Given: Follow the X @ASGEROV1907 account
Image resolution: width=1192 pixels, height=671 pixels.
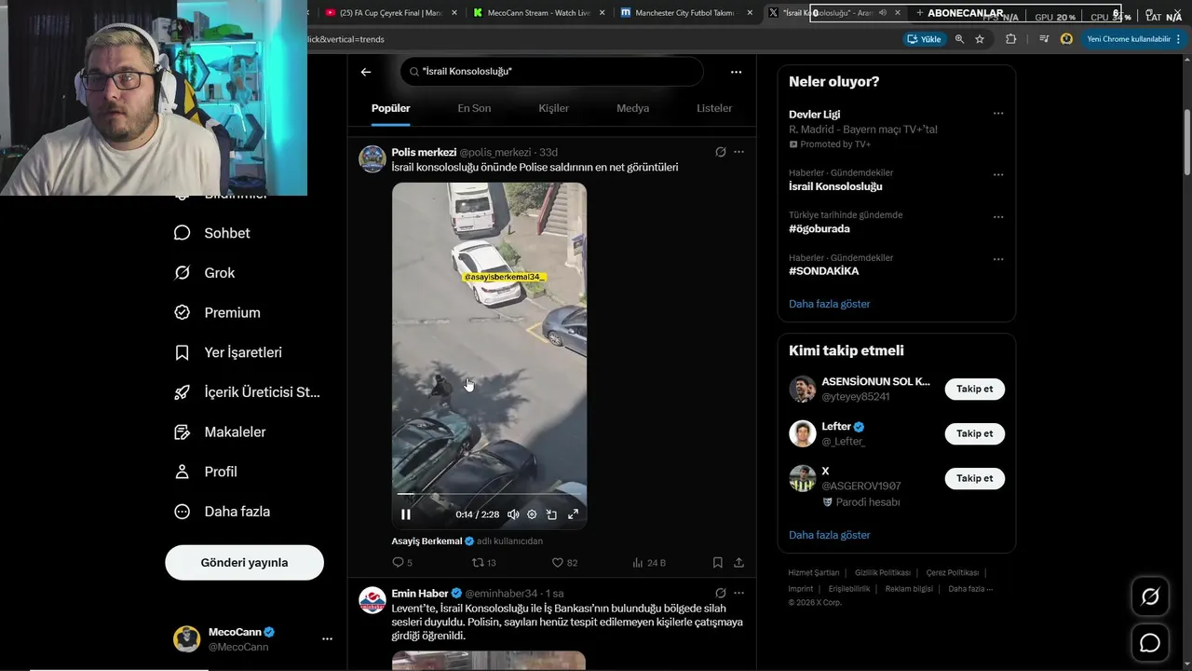Looking at the screenshot, I should pos(975,478).
